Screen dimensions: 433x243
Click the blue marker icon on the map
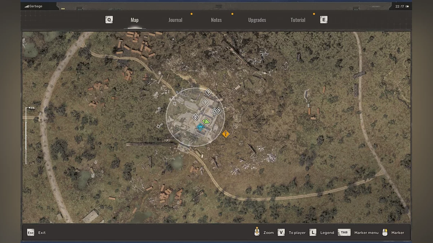coord(200,127)
